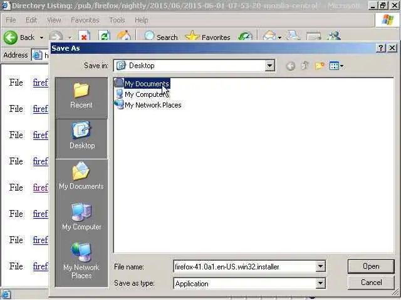This screenshot has width=401, height=300.
Task: Click the My Documents icon in file list
Action: [118, 83]
